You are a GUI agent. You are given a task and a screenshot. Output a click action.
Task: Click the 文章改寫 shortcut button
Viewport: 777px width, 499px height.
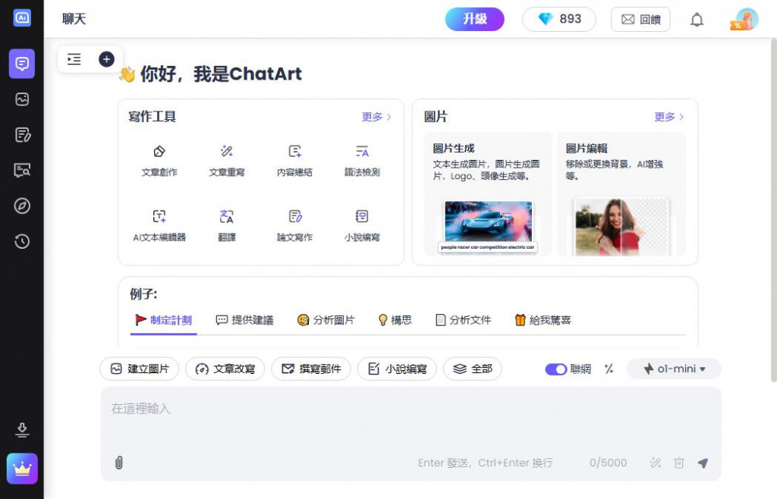click(225, 369)
